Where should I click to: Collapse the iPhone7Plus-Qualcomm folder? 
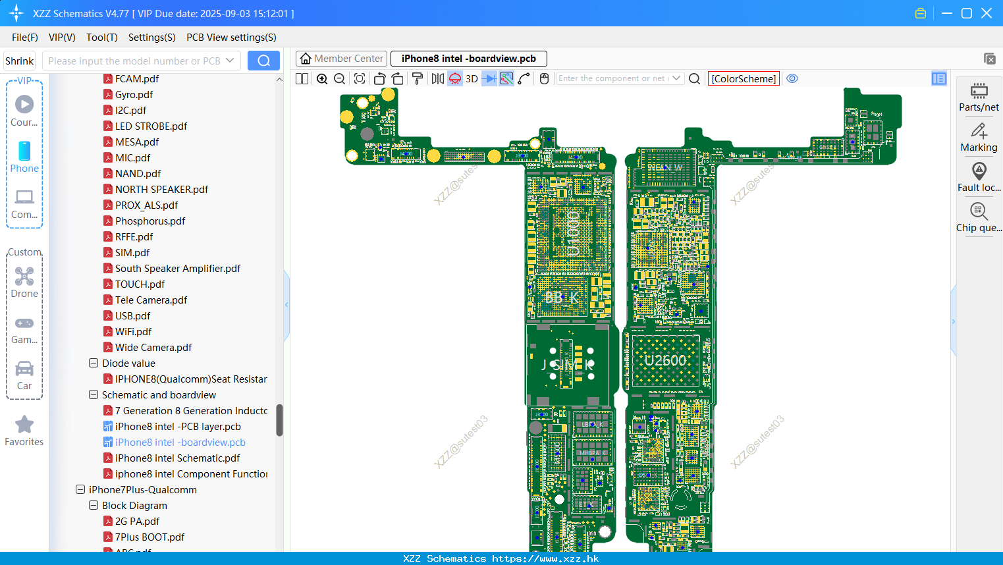80,489
